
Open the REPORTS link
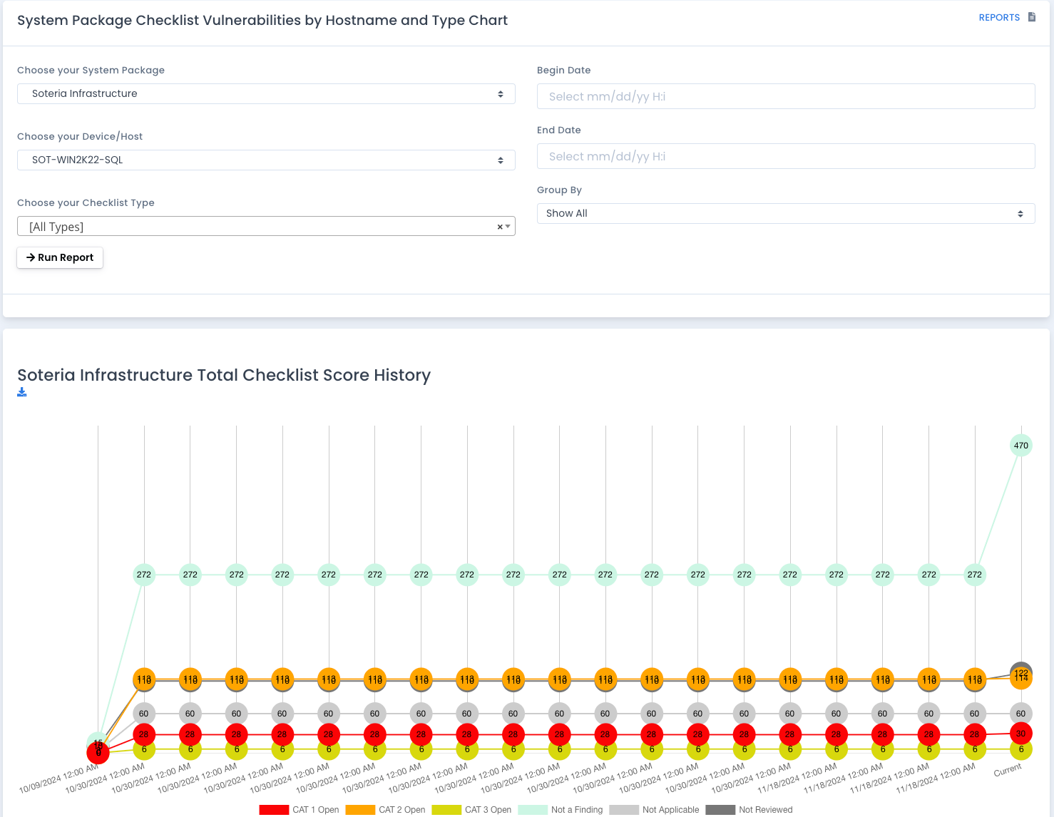pos(999,18)
